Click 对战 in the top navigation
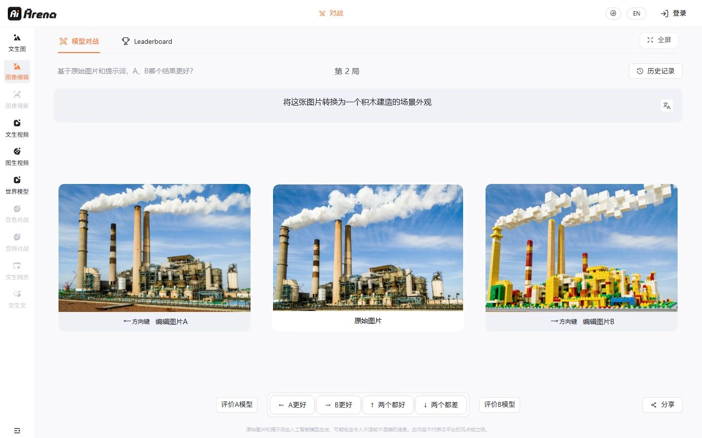Viewport: 702px width, 438px height. [331, 14]
